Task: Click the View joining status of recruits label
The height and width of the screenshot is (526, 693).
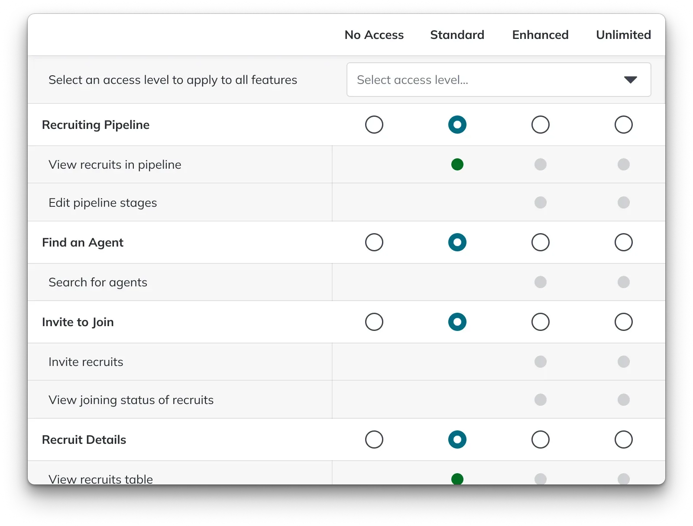Action: tap(131, 400)
